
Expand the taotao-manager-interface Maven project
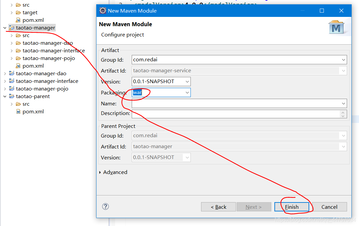point(5,81)
